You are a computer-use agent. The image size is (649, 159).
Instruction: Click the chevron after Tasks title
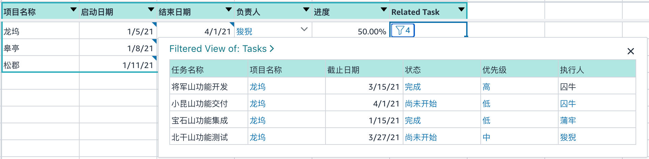pos(272,49)
